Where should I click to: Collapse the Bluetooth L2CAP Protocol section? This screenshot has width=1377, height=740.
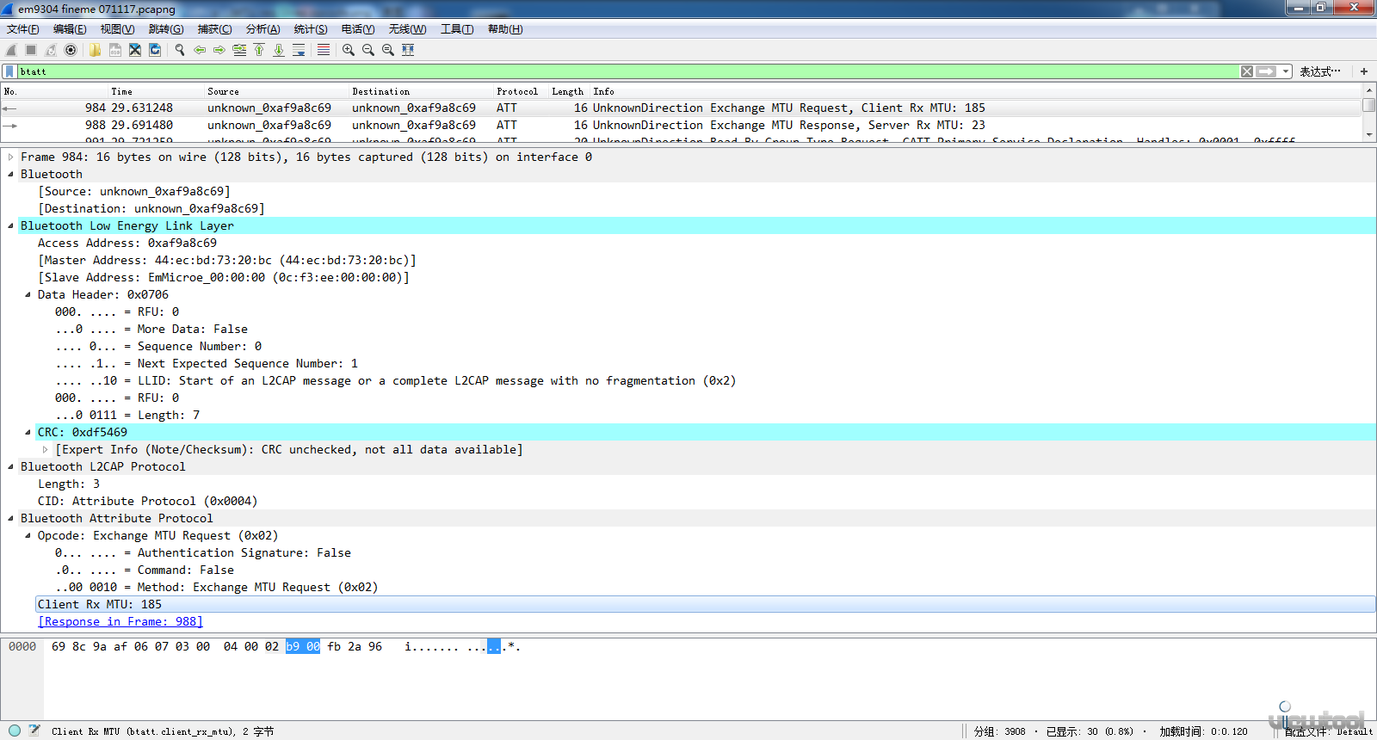coord(10,467)
